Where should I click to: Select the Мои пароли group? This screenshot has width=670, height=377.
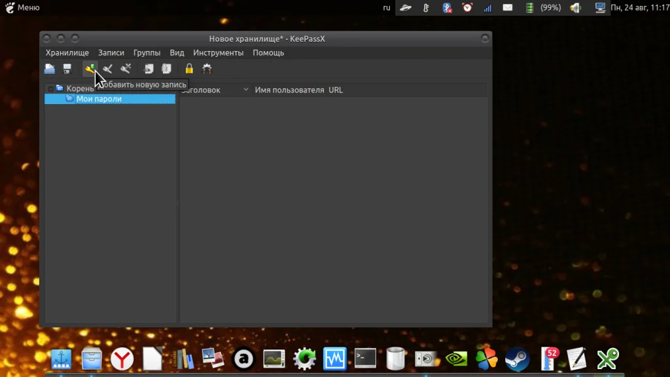pyautogui.click(x=110, y=99)
